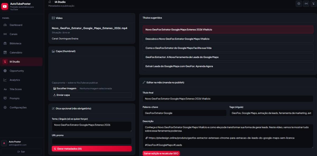Click the 'Canal: Domingues Ensina' text

65,38
